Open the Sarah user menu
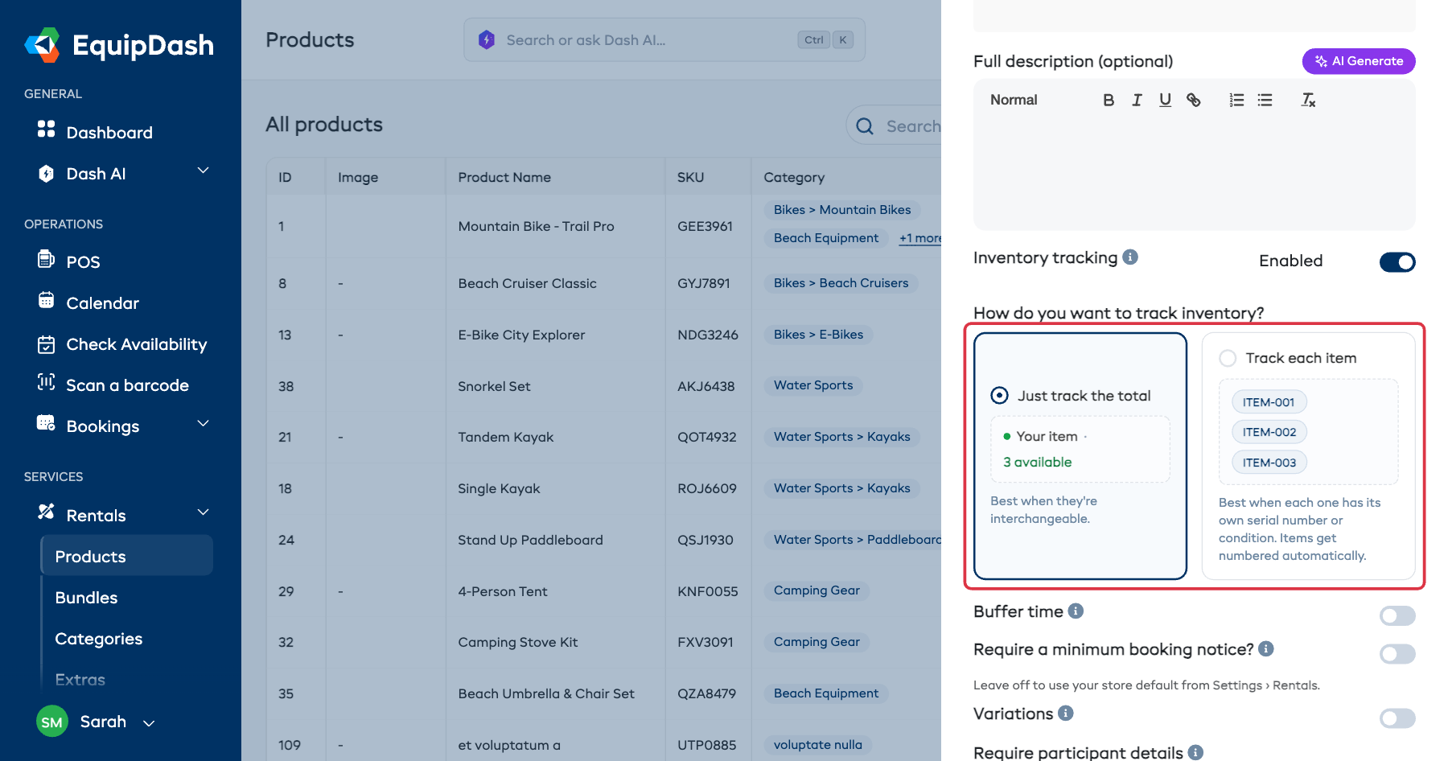 [x=97, y=722]
